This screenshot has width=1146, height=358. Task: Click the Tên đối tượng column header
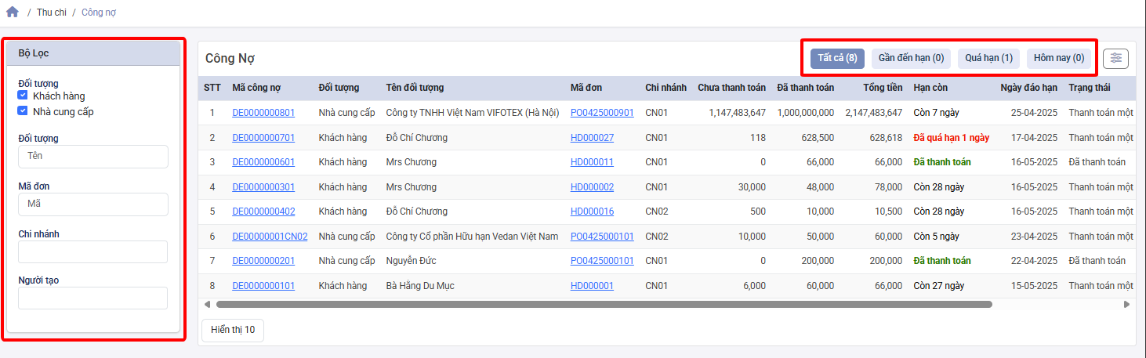415,88
